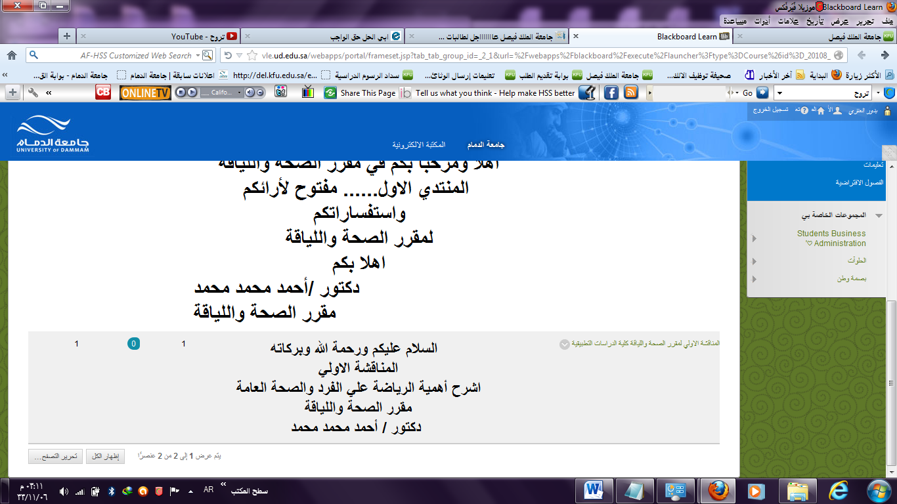Open the forum title dropdown chevron
Image resolution: width=897 pixels, height=504 pixels.
(565, 345)
